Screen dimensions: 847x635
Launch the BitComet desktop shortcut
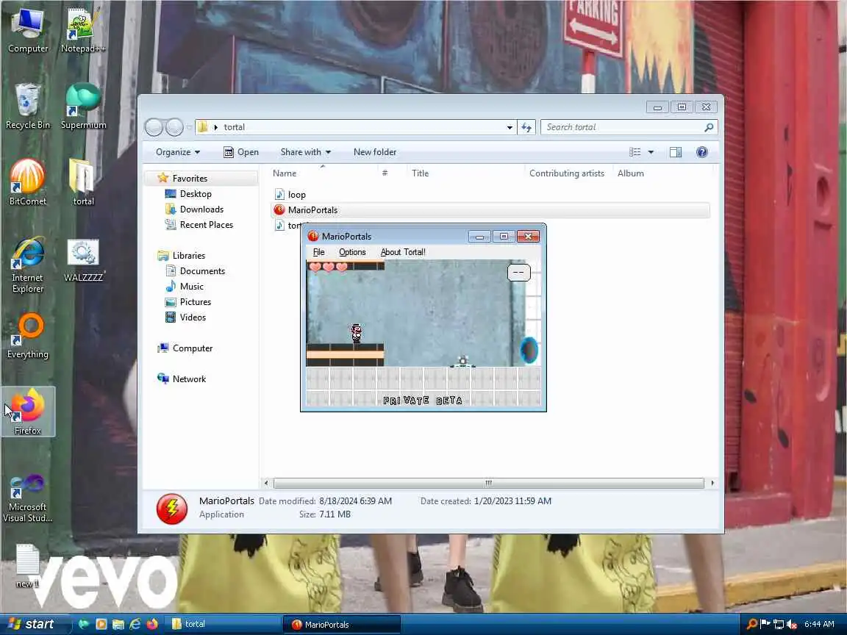27,183
